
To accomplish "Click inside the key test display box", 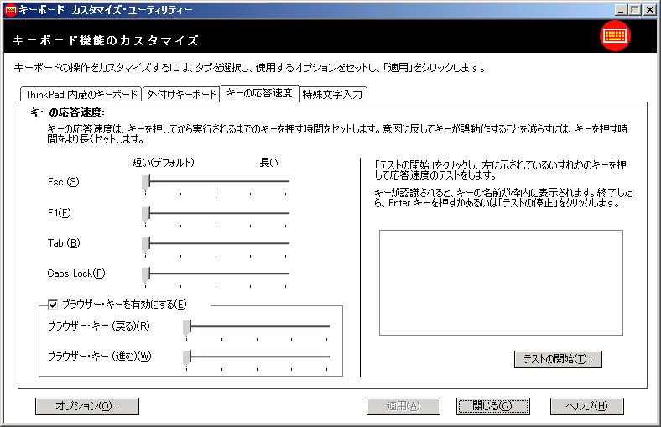I will pos(500,282).
